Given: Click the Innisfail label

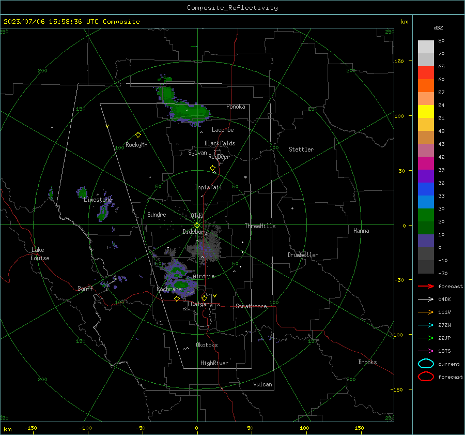Looking at the screenshot, I should [x=208, y=187].
